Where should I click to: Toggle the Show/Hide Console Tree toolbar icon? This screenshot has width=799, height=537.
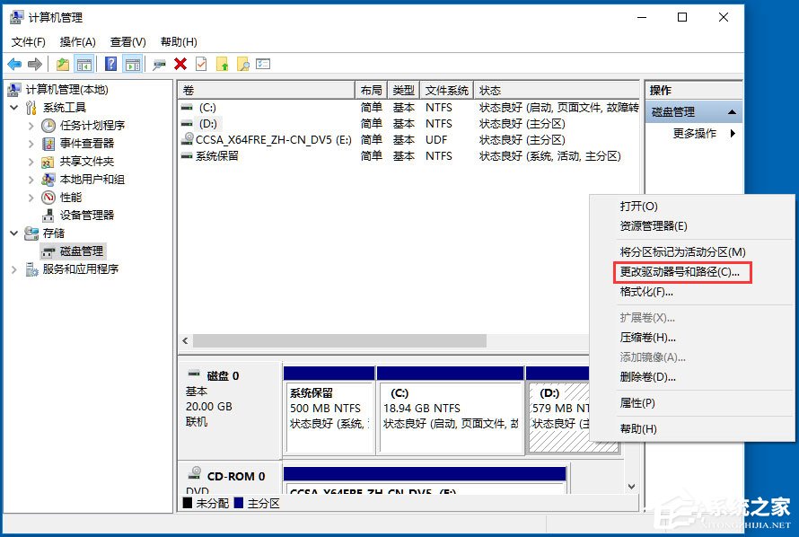(83, 64)
